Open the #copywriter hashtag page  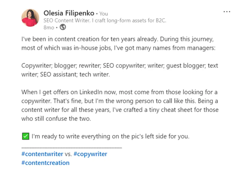click(x=91, y=154)
